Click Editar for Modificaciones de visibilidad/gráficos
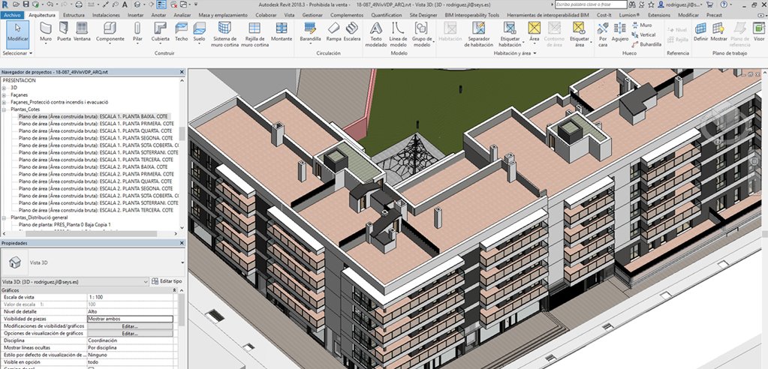This screenshot has width=768, height=369. pos(130,326)
